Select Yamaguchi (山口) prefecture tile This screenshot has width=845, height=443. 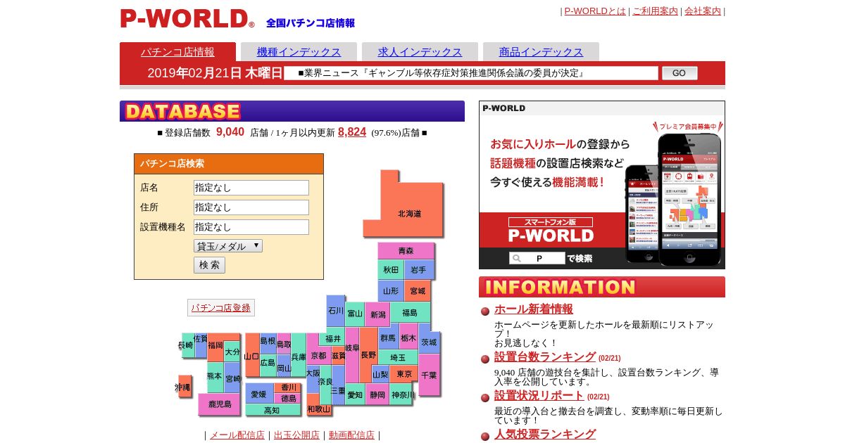252,355
